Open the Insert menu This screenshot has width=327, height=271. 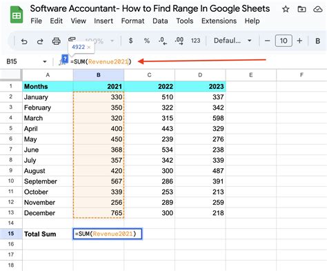[x=103, y=21]
